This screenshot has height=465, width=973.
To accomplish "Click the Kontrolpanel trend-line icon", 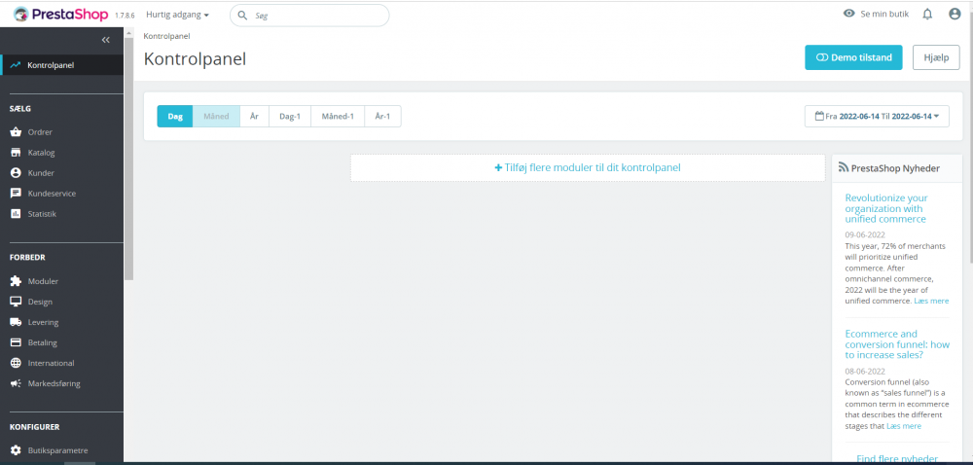I will tap(16, 64).
